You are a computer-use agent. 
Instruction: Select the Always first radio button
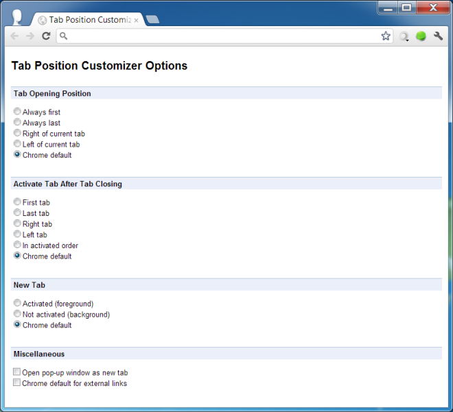tap(17, 111)
